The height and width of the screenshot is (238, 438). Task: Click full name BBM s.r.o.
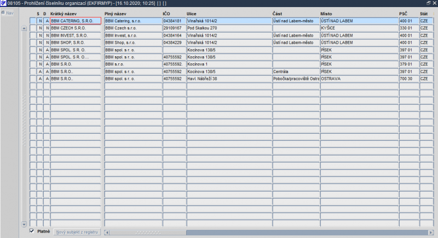click(x=133, y=64)
